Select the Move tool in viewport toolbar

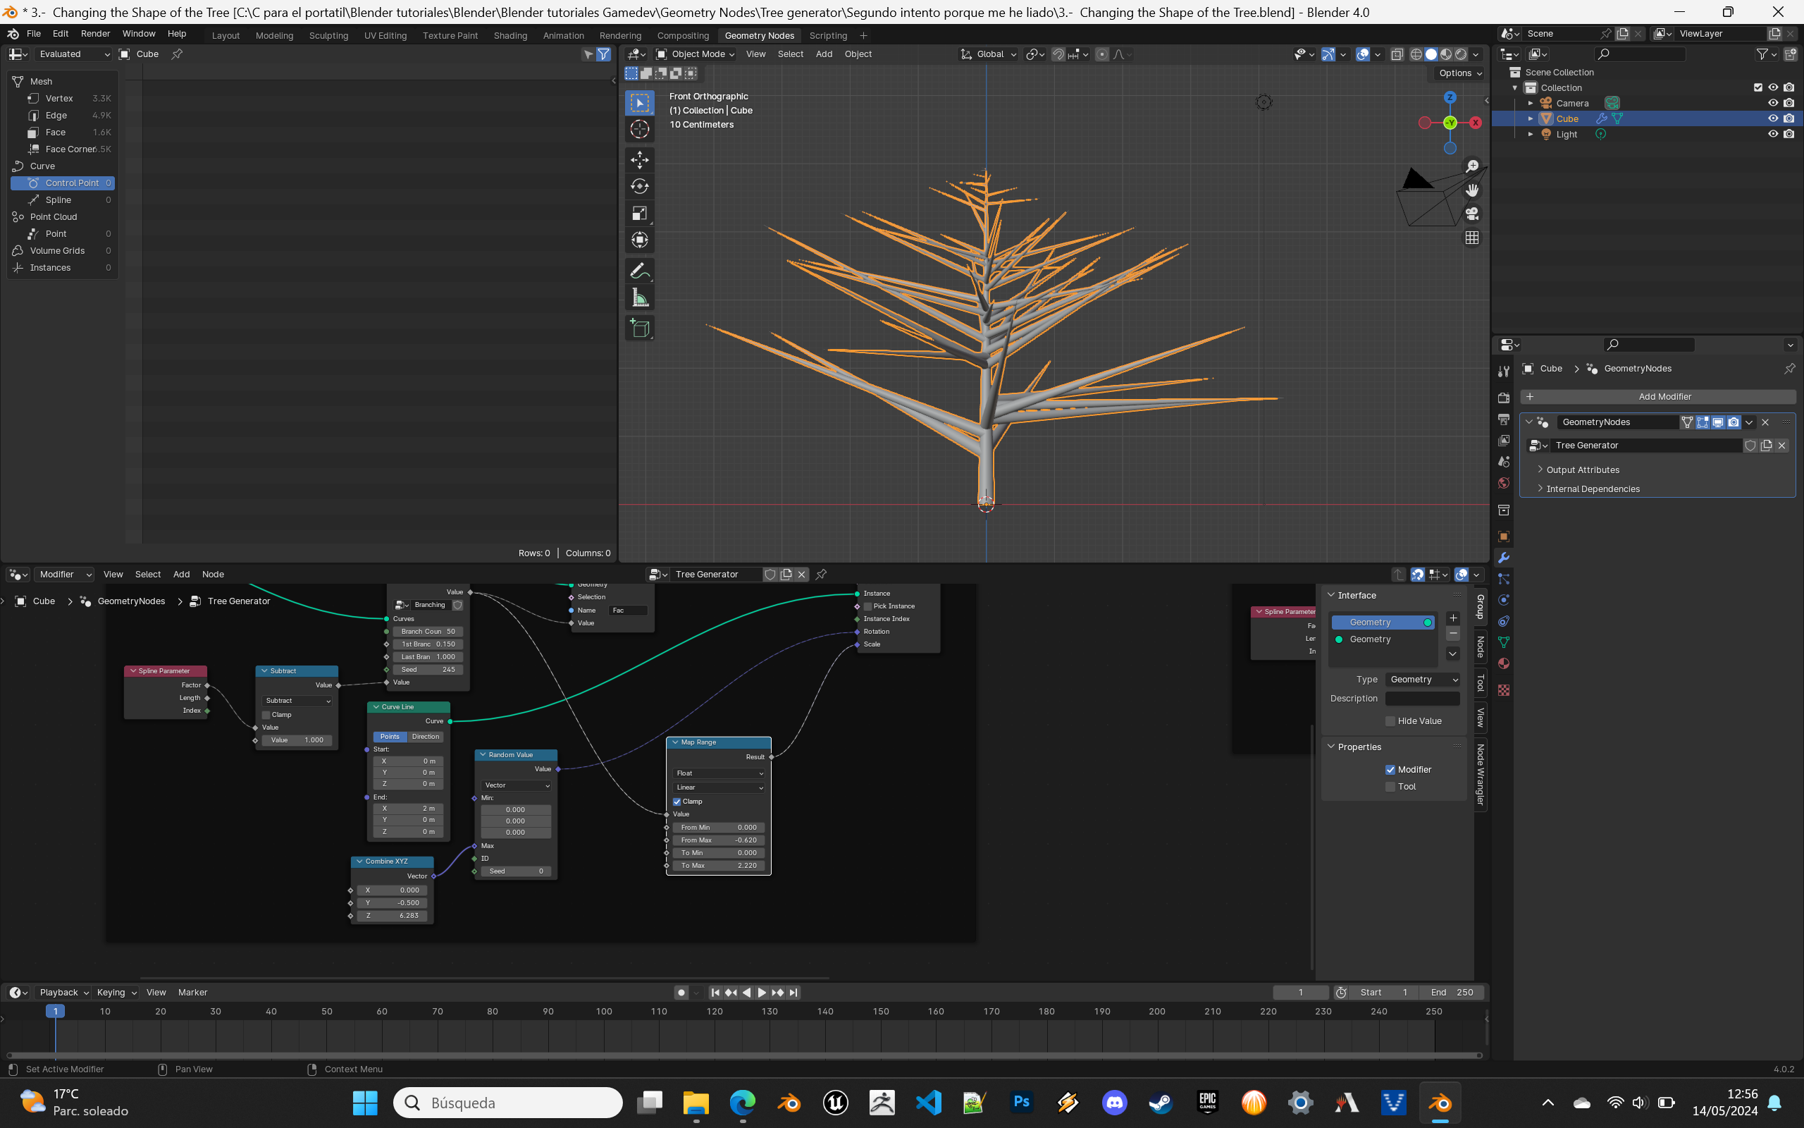pos(640,159)
